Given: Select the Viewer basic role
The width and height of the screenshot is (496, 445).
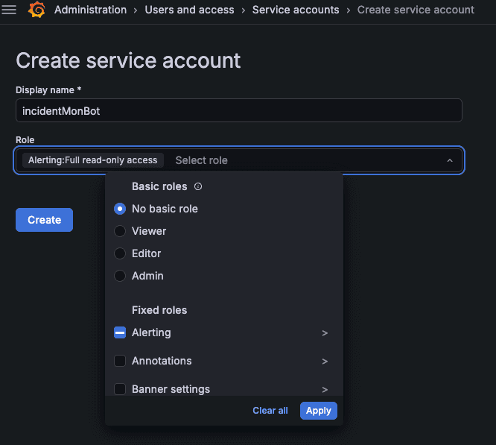Looking at the screenshot, I should click(120, 231).
